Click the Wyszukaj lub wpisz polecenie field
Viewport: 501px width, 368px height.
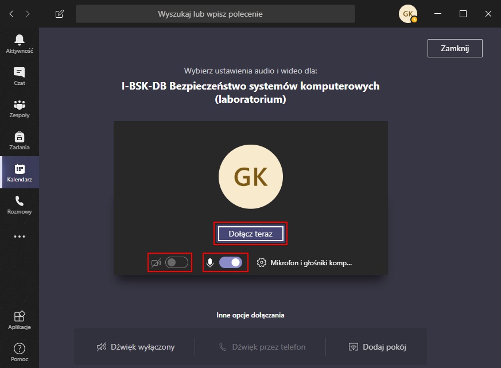point(215,14)
